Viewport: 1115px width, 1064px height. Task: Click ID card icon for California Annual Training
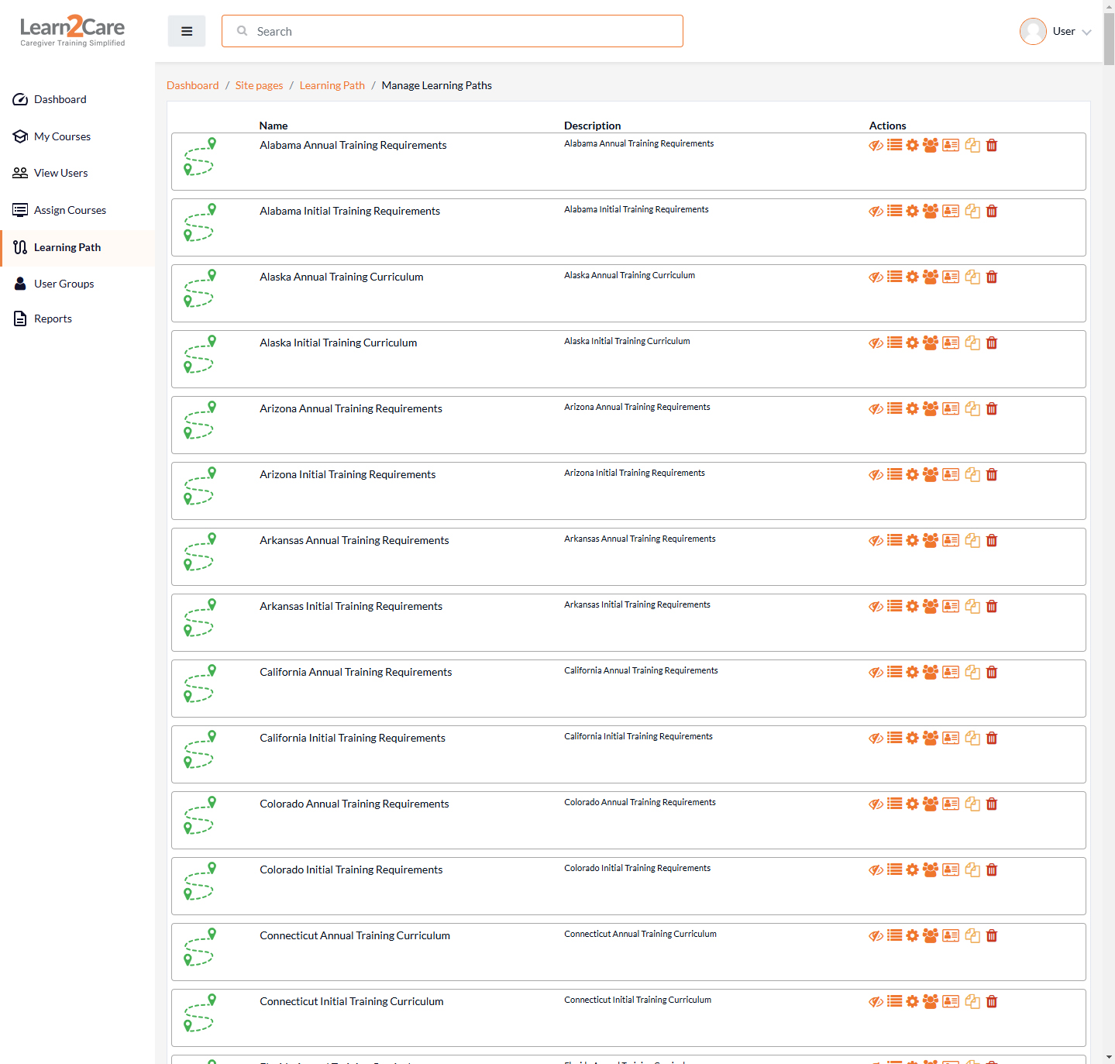click(x=951, y=673)
